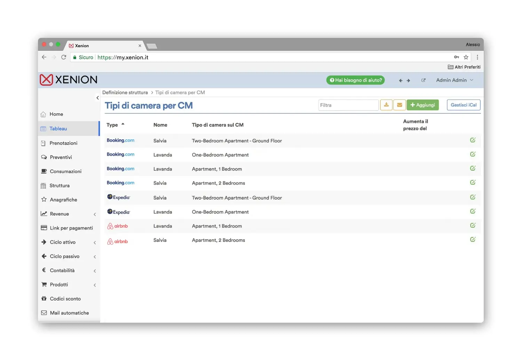
Task: Bookmark page with the star icon
Action: 466,57
